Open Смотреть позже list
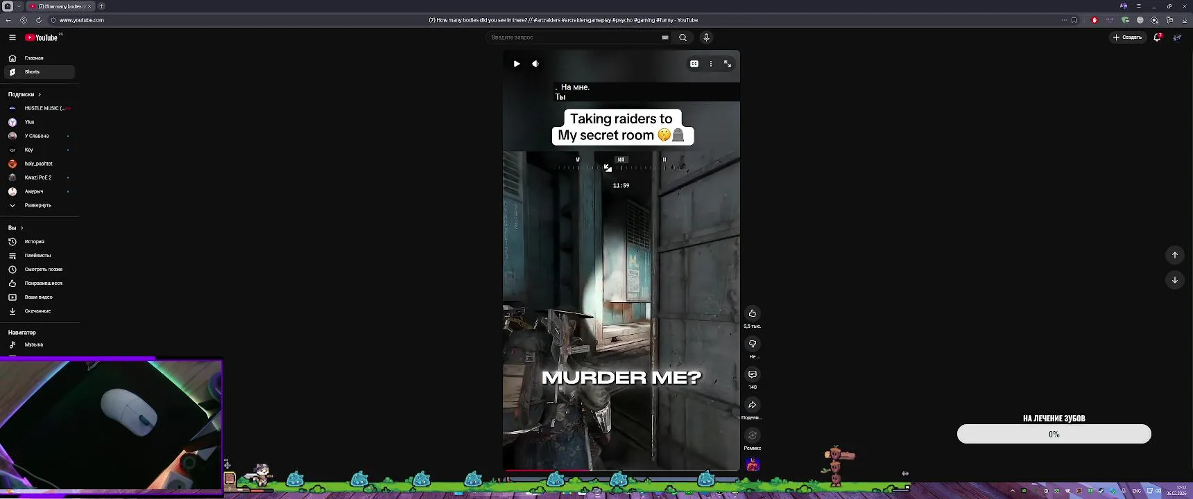Viewport: 1193px width, 499px height. (x=40, y=270)
